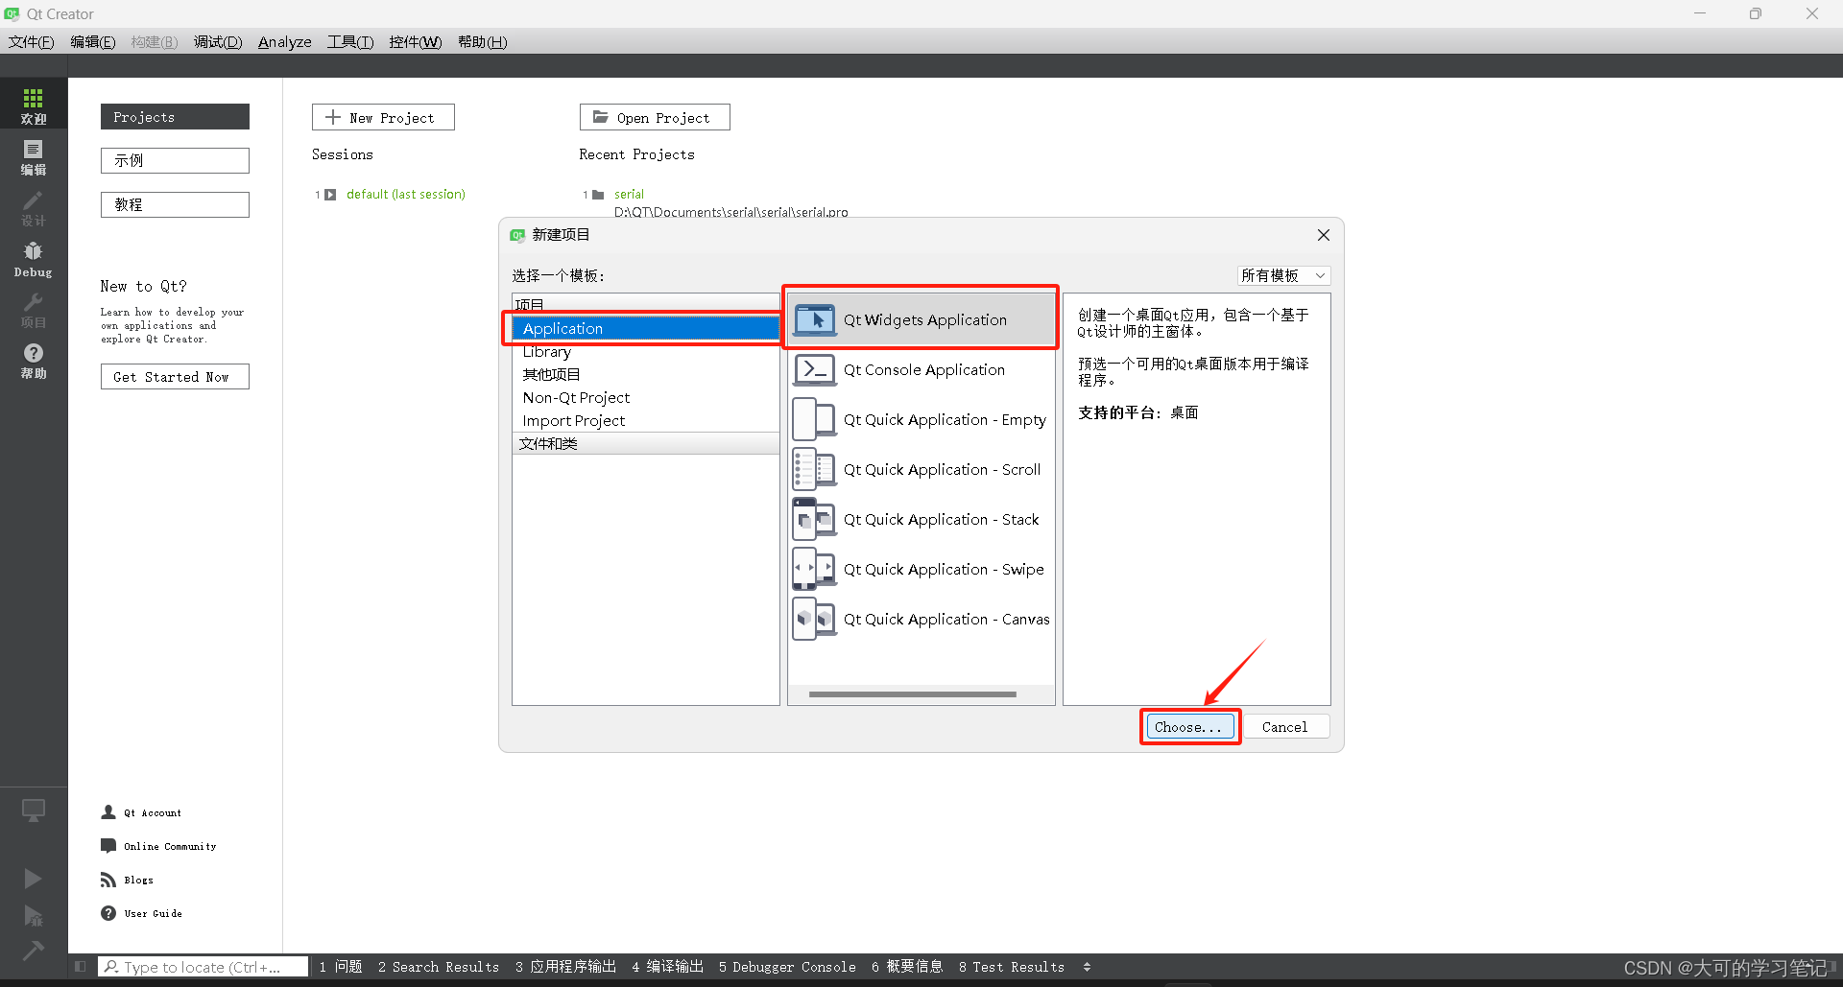Open the 调试(D) menu

218,41
